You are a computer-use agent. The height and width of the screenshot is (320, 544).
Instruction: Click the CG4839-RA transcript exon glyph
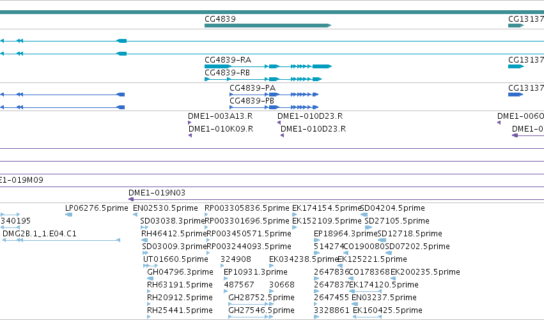click(x=268, y=66)
